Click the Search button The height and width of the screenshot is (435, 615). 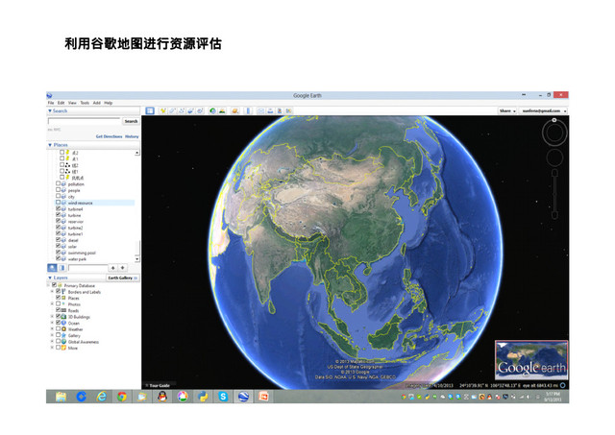tap(131, 121)
